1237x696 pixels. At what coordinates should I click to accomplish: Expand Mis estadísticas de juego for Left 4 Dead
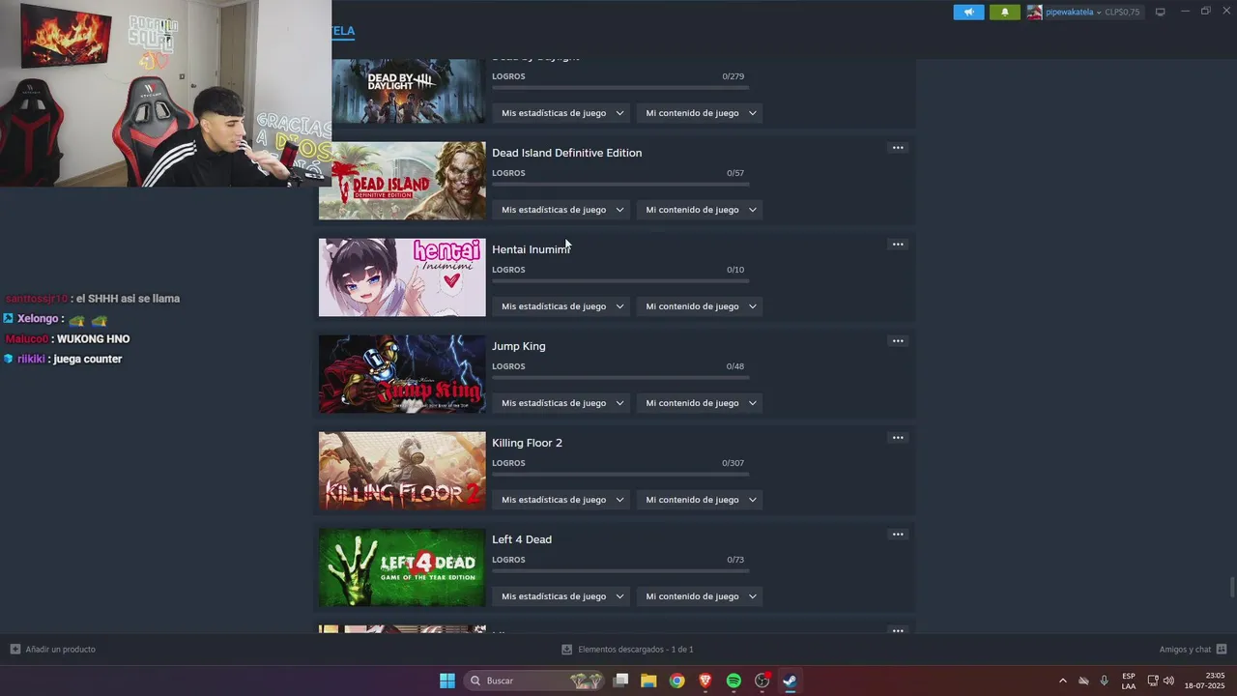pos(561,596)
